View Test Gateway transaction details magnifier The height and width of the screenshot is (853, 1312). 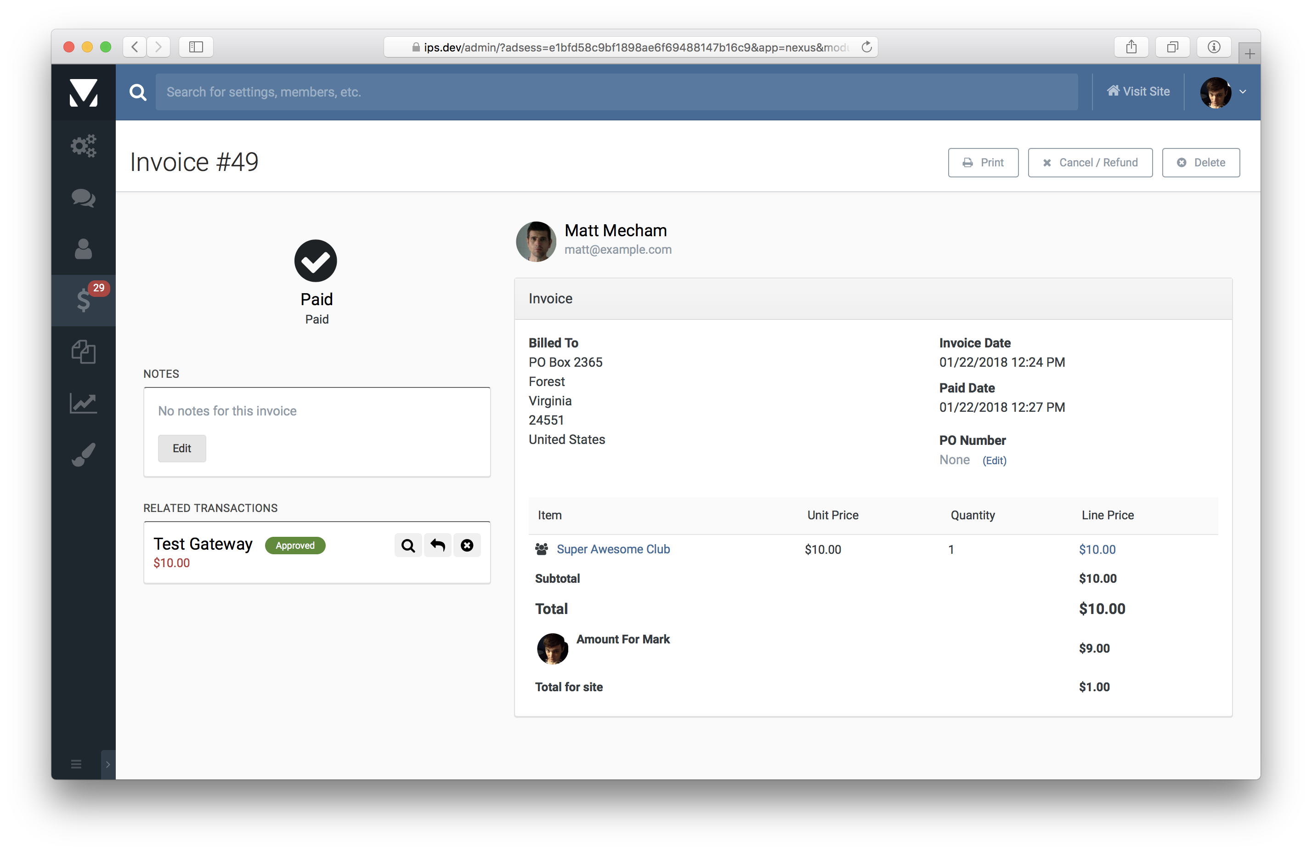pyautogui.click(x=408, y=546)
